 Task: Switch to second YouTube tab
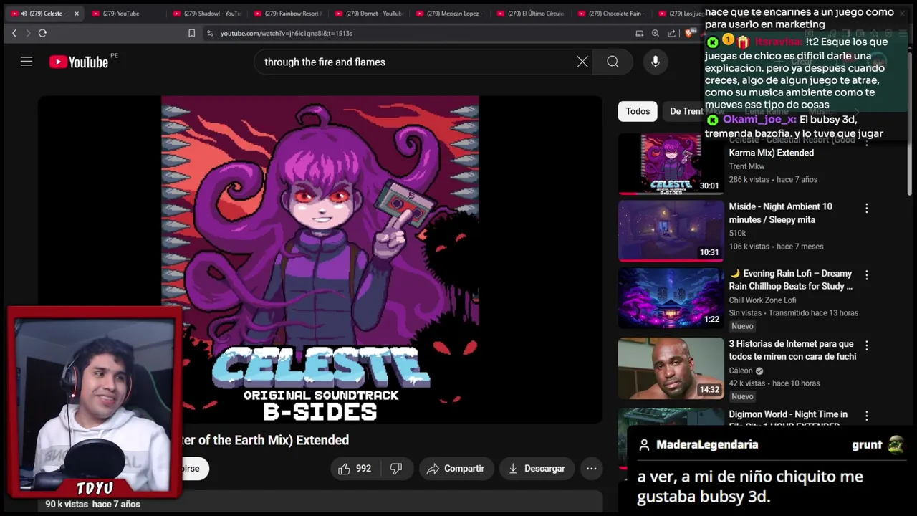[x=125, y=14]
